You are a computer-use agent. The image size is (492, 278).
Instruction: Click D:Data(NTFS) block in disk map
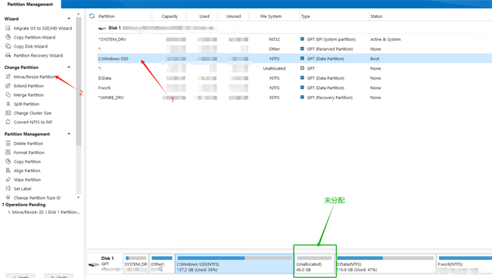385,264
